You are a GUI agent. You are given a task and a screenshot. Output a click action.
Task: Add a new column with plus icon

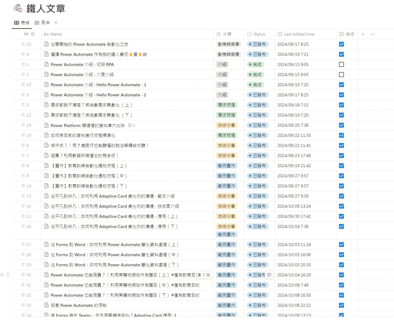click(363, 34)
